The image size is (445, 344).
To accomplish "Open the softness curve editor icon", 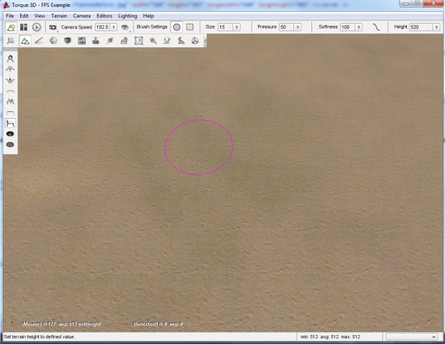I will [x=376, y=27].
